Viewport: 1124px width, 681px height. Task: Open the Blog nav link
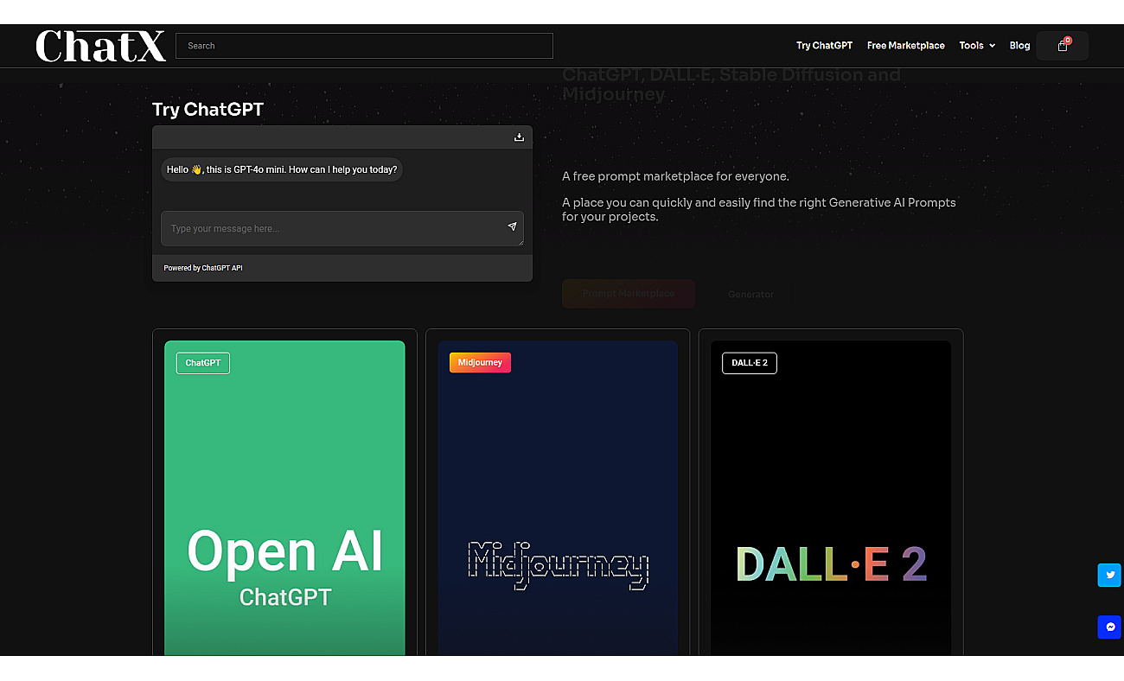(x=1019, y=46)
